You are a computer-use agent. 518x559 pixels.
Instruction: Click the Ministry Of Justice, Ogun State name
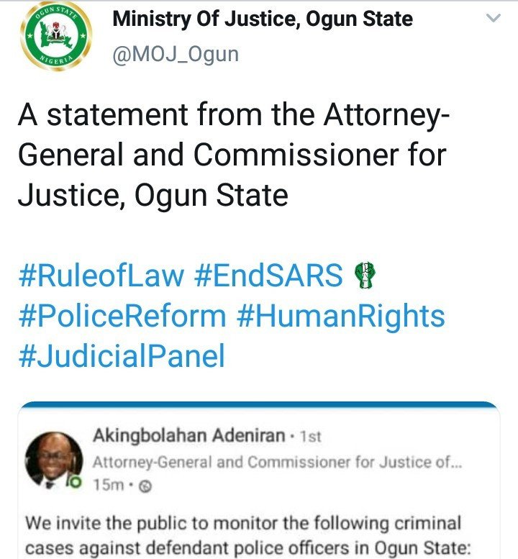tap(263, 19)
